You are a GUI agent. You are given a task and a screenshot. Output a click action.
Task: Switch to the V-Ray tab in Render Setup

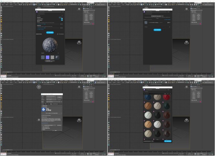[46, 104]
